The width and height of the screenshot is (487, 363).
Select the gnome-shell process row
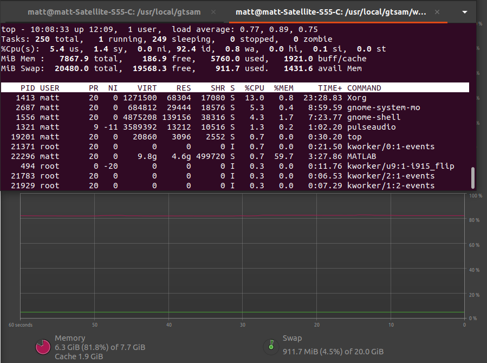tap(235, 117)
